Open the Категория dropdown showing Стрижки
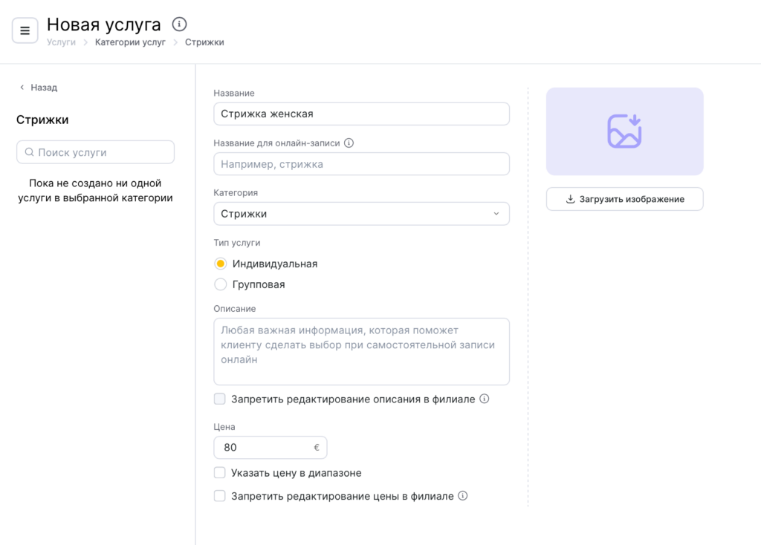 (x=361, y=214)
